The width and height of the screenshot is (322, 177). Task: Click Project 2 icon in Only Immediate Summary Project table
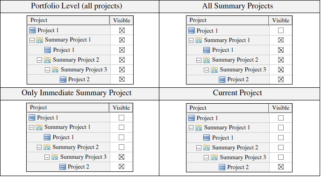click(63, 167)
